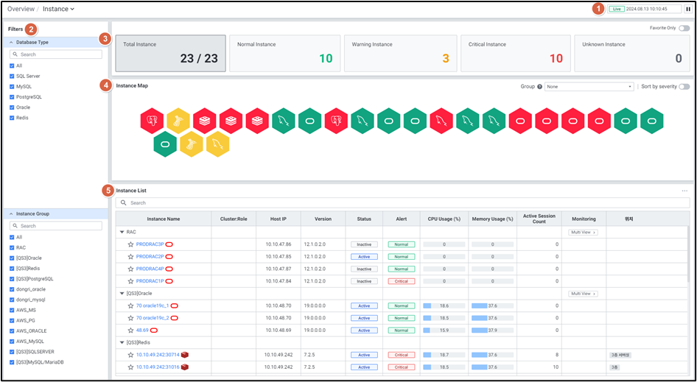Collapse the Database Type filter section

pyautogui.click(x=11, y=43)
